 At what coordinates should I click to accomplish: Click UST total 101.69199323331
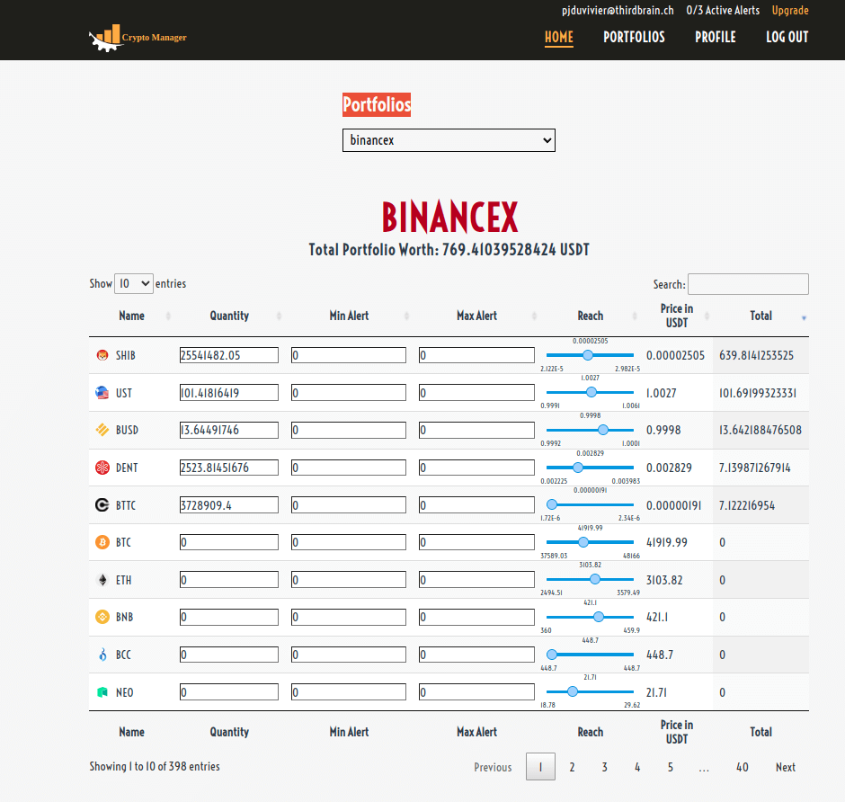(758, 393)
